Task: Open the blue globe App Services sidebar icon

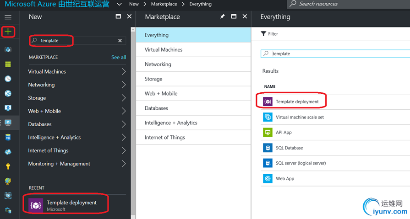Action: pos(8,93)
